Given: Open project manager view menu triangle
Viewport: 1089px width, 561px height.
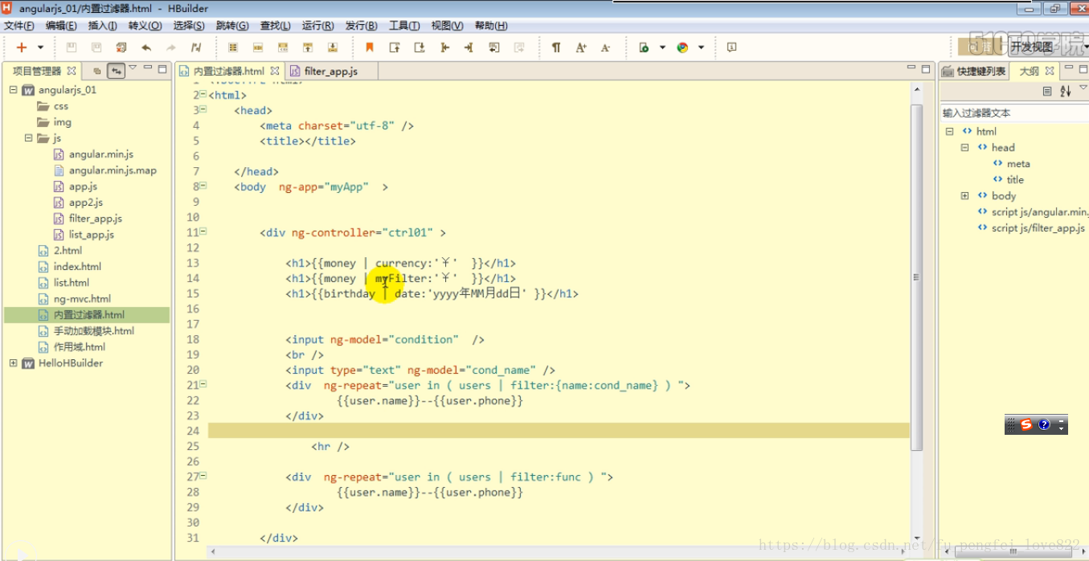Looking at the screenshot, I should click(133, 68).
